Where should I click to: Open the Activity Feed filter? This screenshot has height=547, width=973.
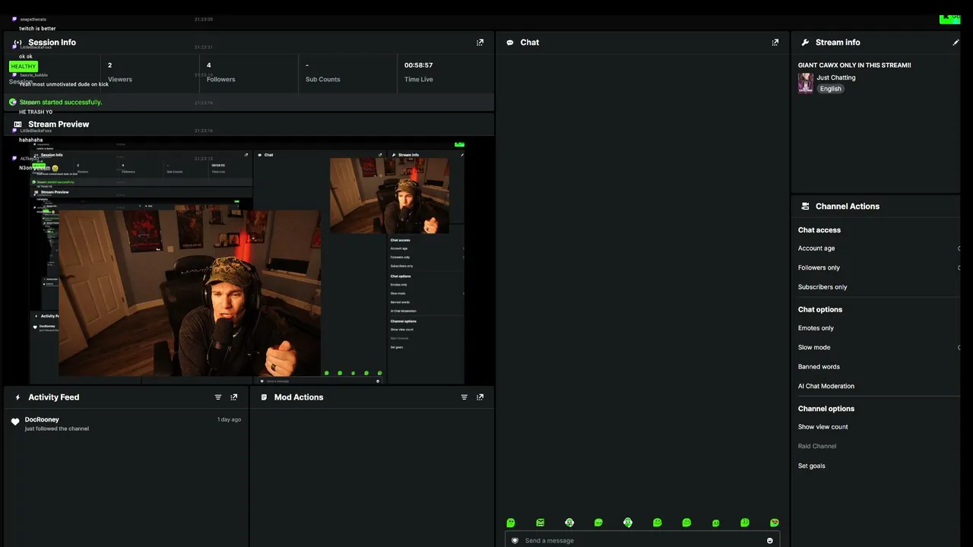(x=218, y=397)
